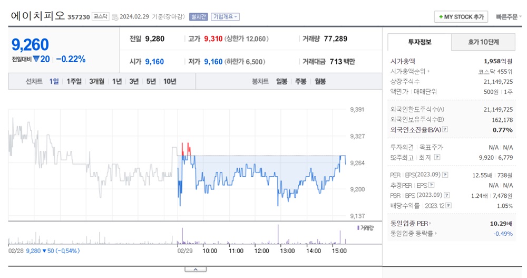The image size is (527, 278).
Task: Click the stock name 에이치피오
Action: point(37,16)
